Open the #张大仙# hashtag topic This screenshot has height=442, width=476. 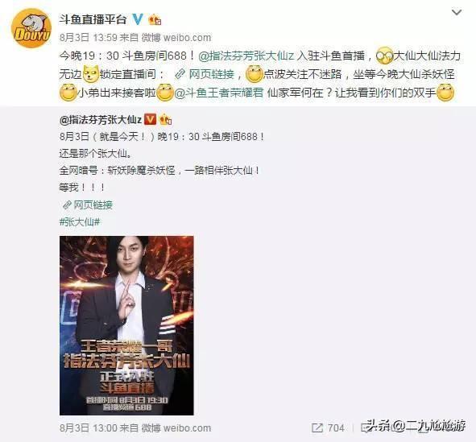pos(80,222)
